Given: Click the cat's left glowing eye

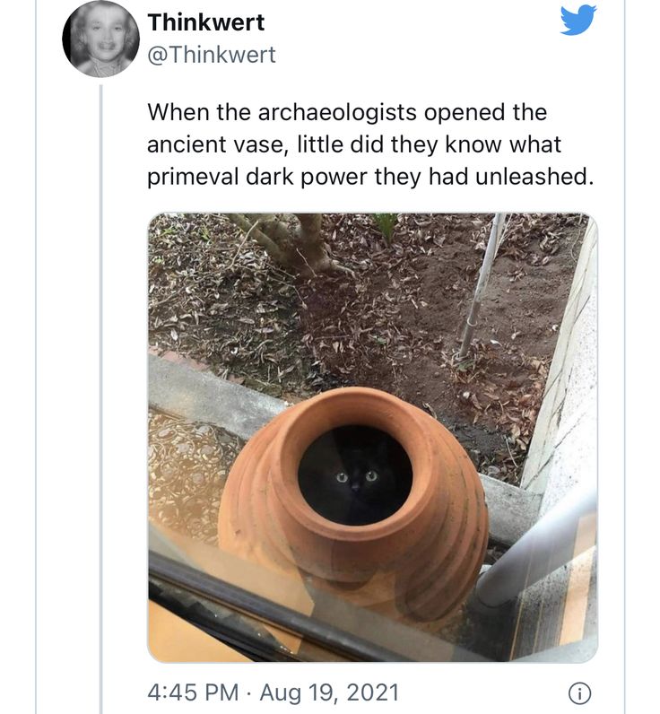Looking at the screenshot, I should coord(343,478).
